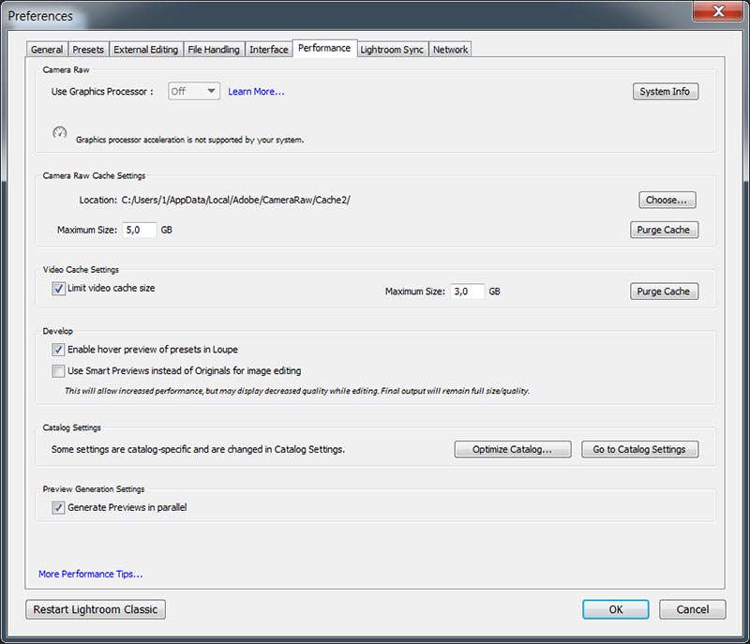Click the graphics acceleration not supported message

[x=190, y=140]
